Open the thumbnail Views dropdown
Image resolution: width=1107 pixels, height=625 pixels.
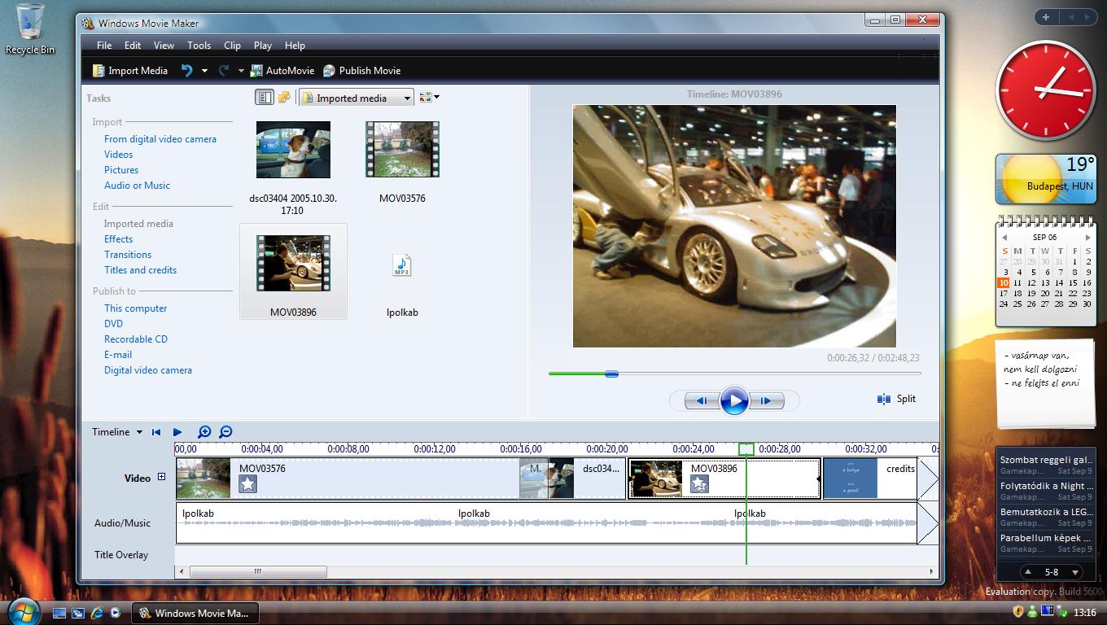(x=429, y=98)
